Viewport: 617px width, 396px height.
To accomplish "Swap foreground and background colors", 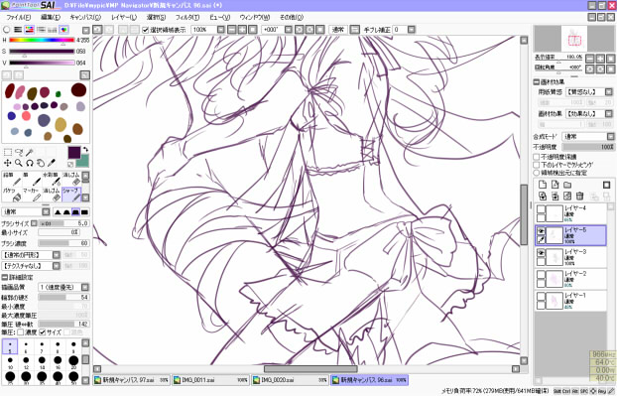I will click(x=85, y=150).
